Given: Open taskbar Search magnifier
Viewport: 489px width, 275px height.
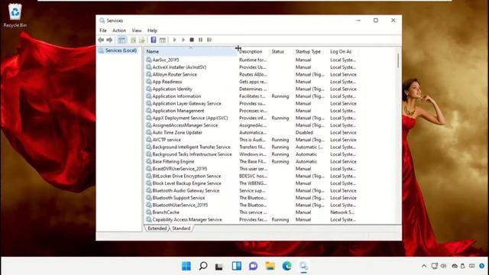Looking at the screenshot, I should (x=203, y=266).
